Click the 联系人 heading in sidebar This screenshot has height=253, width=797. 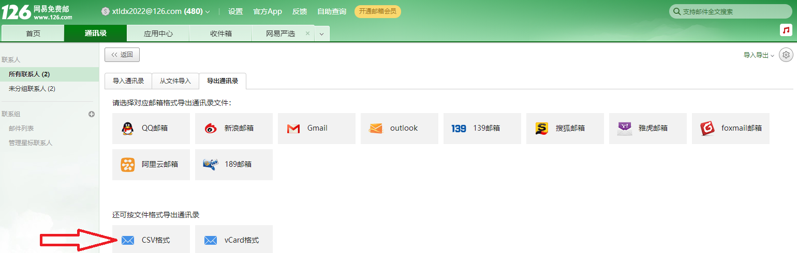[x=11, y=60]
